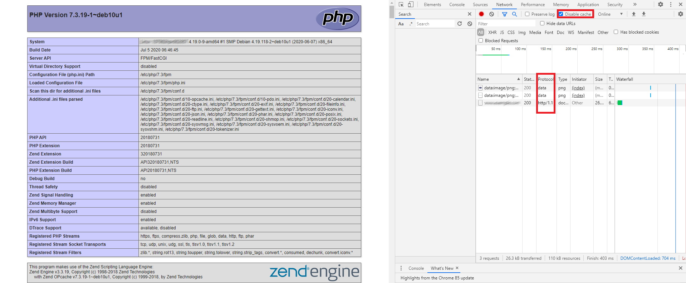Sort by the Waterfall column header
The height and width of the screenshot is (283, 686).
(x=650, y=79)
